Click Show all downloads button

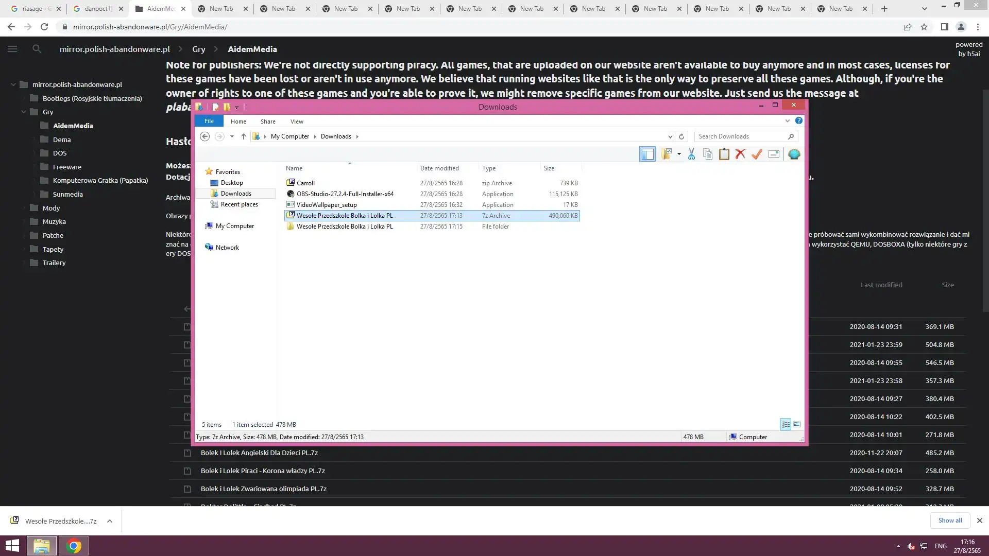coord(949,520)
